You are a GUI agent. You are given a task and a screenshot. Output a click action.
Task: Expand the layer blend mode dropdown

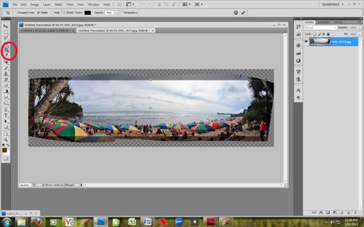320,28
